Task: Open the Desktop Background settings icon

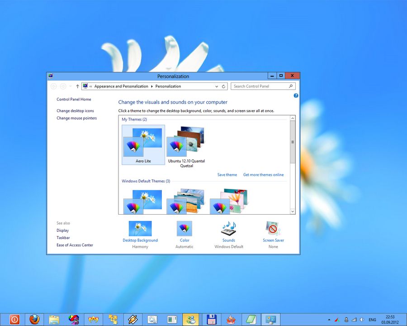Action: [x=140, y=229]
